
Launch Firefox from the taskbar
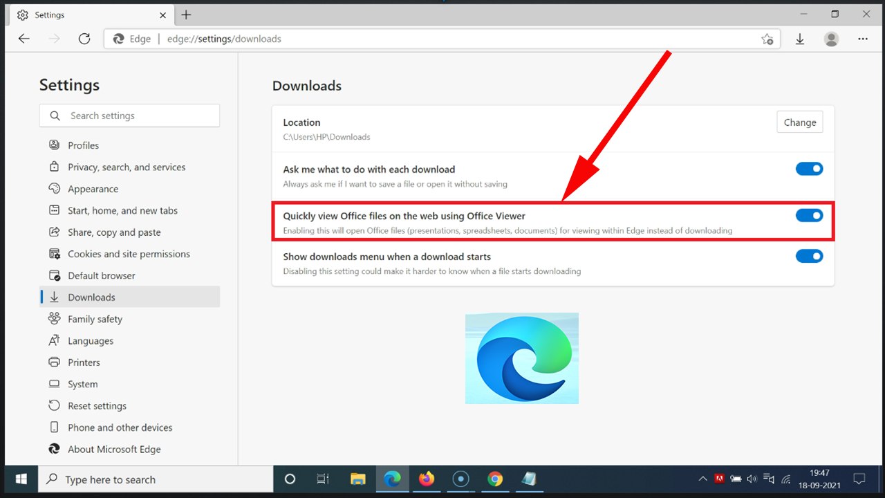427,479
